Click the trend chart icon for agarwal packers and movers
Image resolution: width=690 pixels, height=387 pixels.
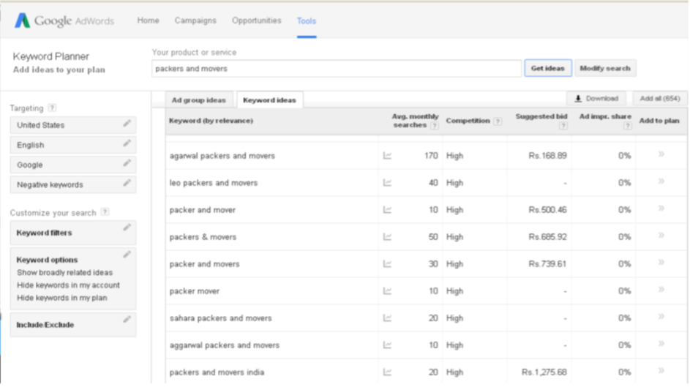coord(387,156)
